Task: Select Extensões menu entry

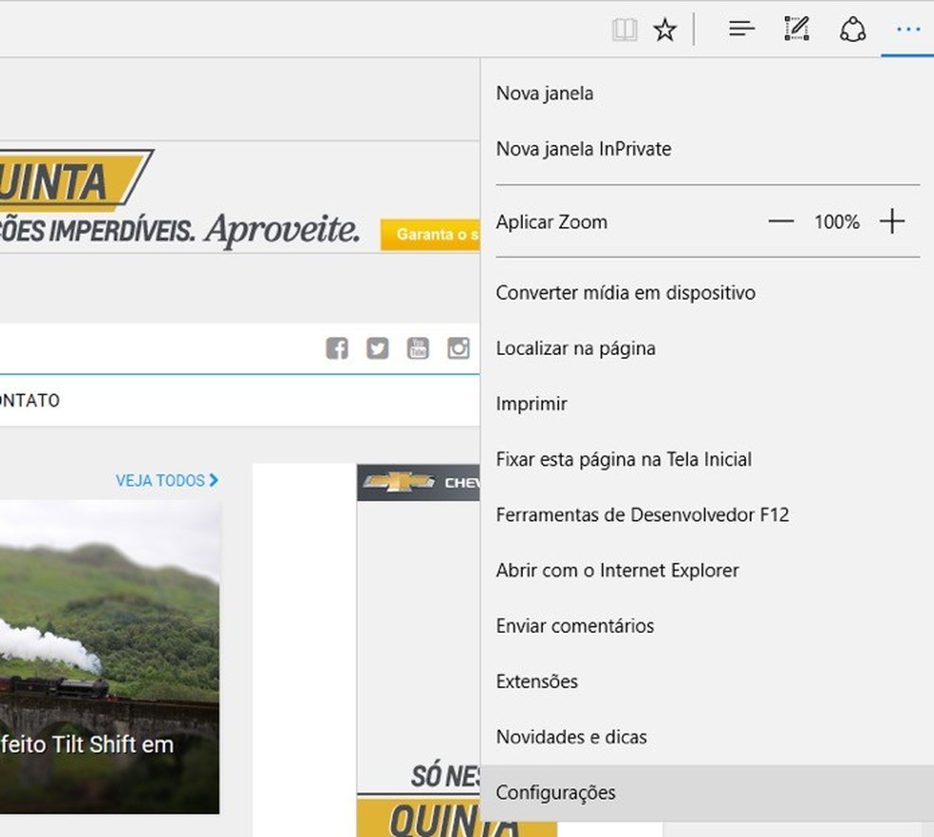Action: [536, 681]
